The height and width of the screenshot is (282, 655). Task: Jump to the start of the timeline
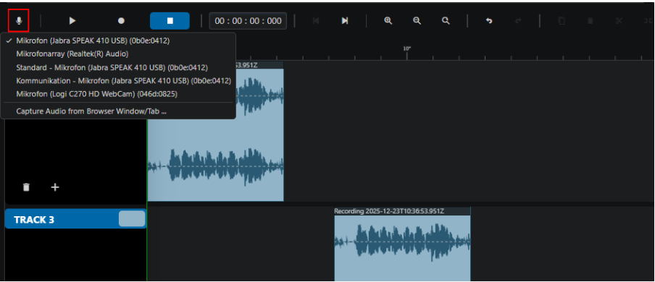coord(316,21)
